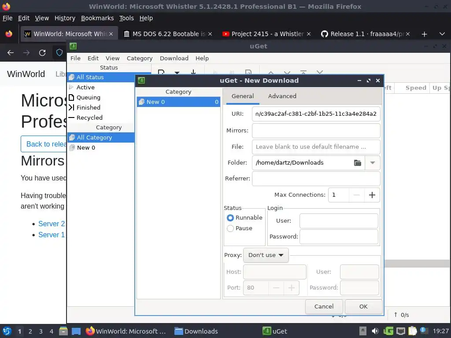
Task: Click the Server 2 mirror link
Action: 52,224
